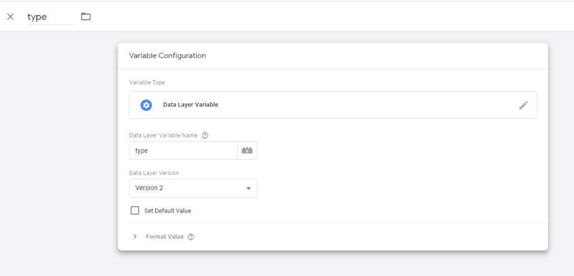Click the blue gear Data Layer Variable icon
The height and width of the screenshot is (276, 574).
146,105
